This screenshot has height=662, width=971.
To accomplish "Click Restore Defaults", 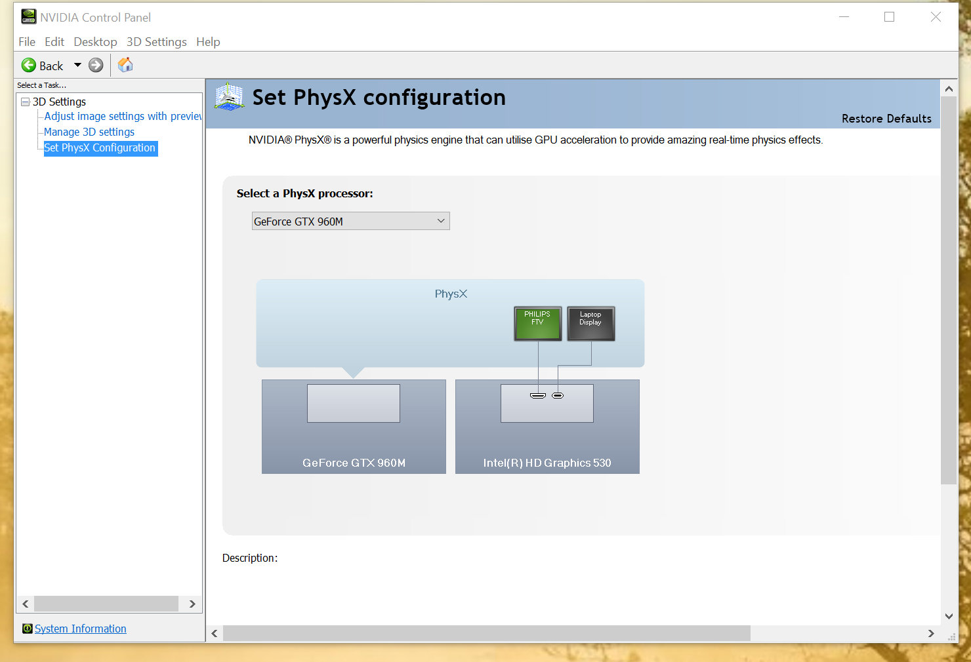I will coord(886,119).
